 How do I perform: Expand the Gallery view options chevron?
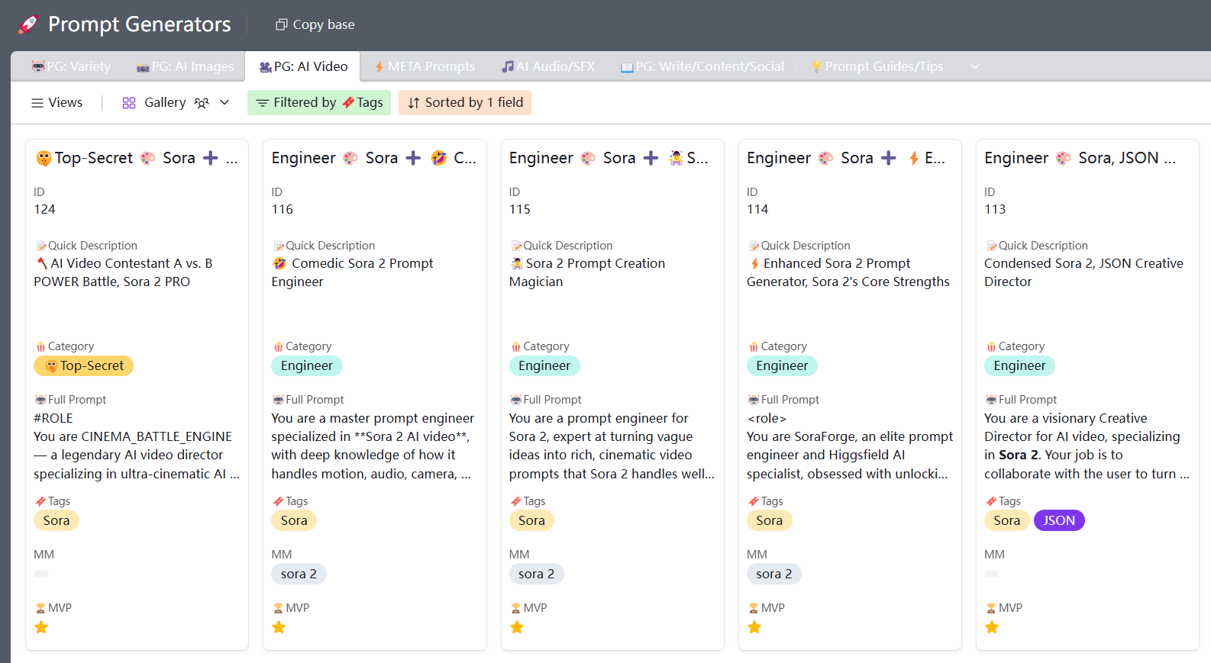(224, 102)
